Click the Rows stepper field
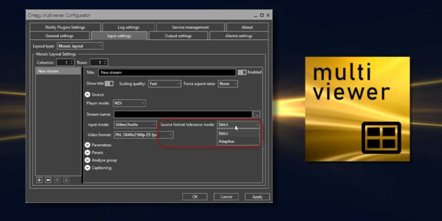Viewport: 442px width, 221px height. tap(99, 62)
